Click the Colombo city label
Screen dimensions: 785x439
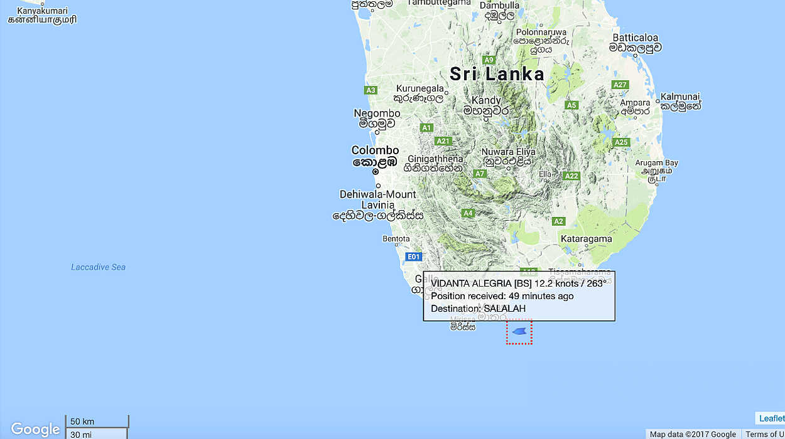point(375,151)
